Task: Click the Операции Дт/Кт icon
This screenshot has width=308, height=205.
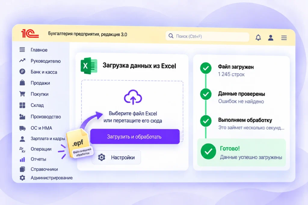Action: 22,150
